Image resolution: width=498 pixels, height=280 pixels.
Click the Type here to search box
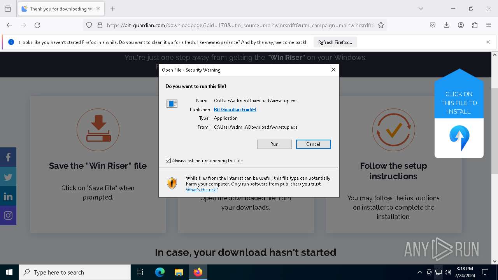tap(75, 272)
